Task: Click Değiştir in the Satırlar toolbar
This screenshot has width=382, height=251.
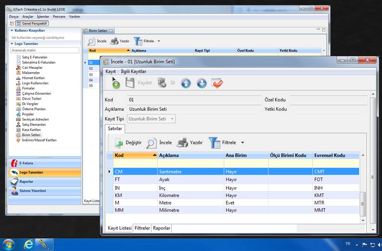Action: pos(128,143)
